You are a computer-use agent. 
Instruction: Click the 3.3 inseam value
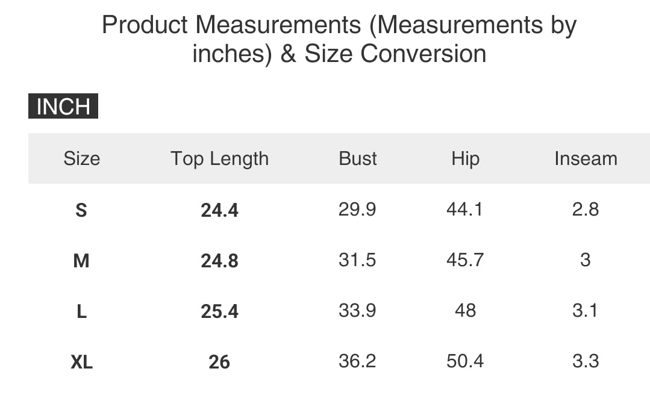(x=586, y=361)
